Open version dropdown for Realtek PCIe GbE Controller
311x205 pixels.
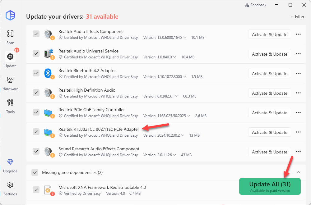click(188, 116)
